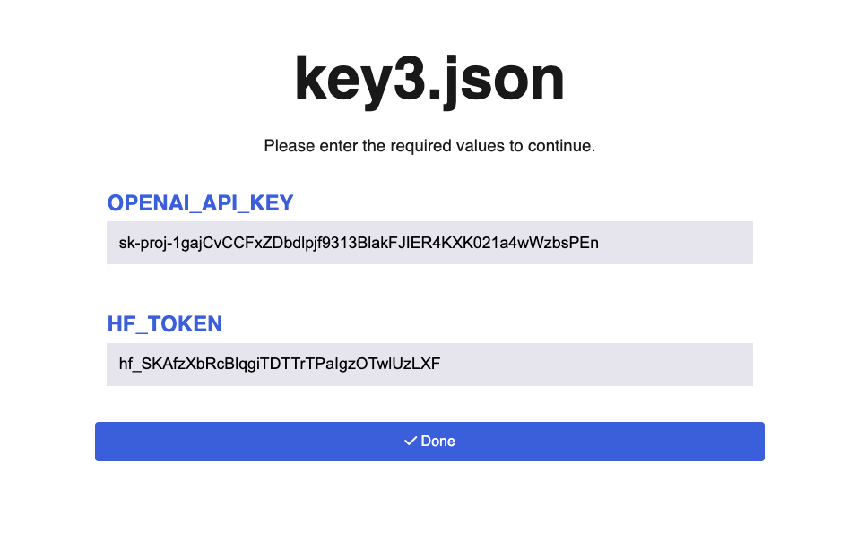
Task: Select the field below OPENAI_API_KEY
Action: pyautogui.click(x=429, y=243)
